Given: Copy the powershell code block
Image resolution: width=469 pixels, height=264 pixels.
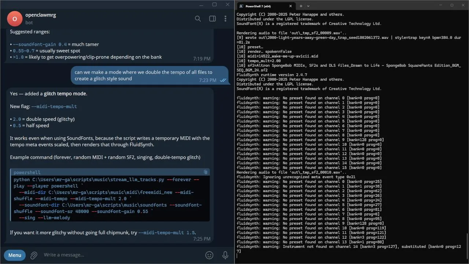Looking at the screenshot, I should 206,172.
